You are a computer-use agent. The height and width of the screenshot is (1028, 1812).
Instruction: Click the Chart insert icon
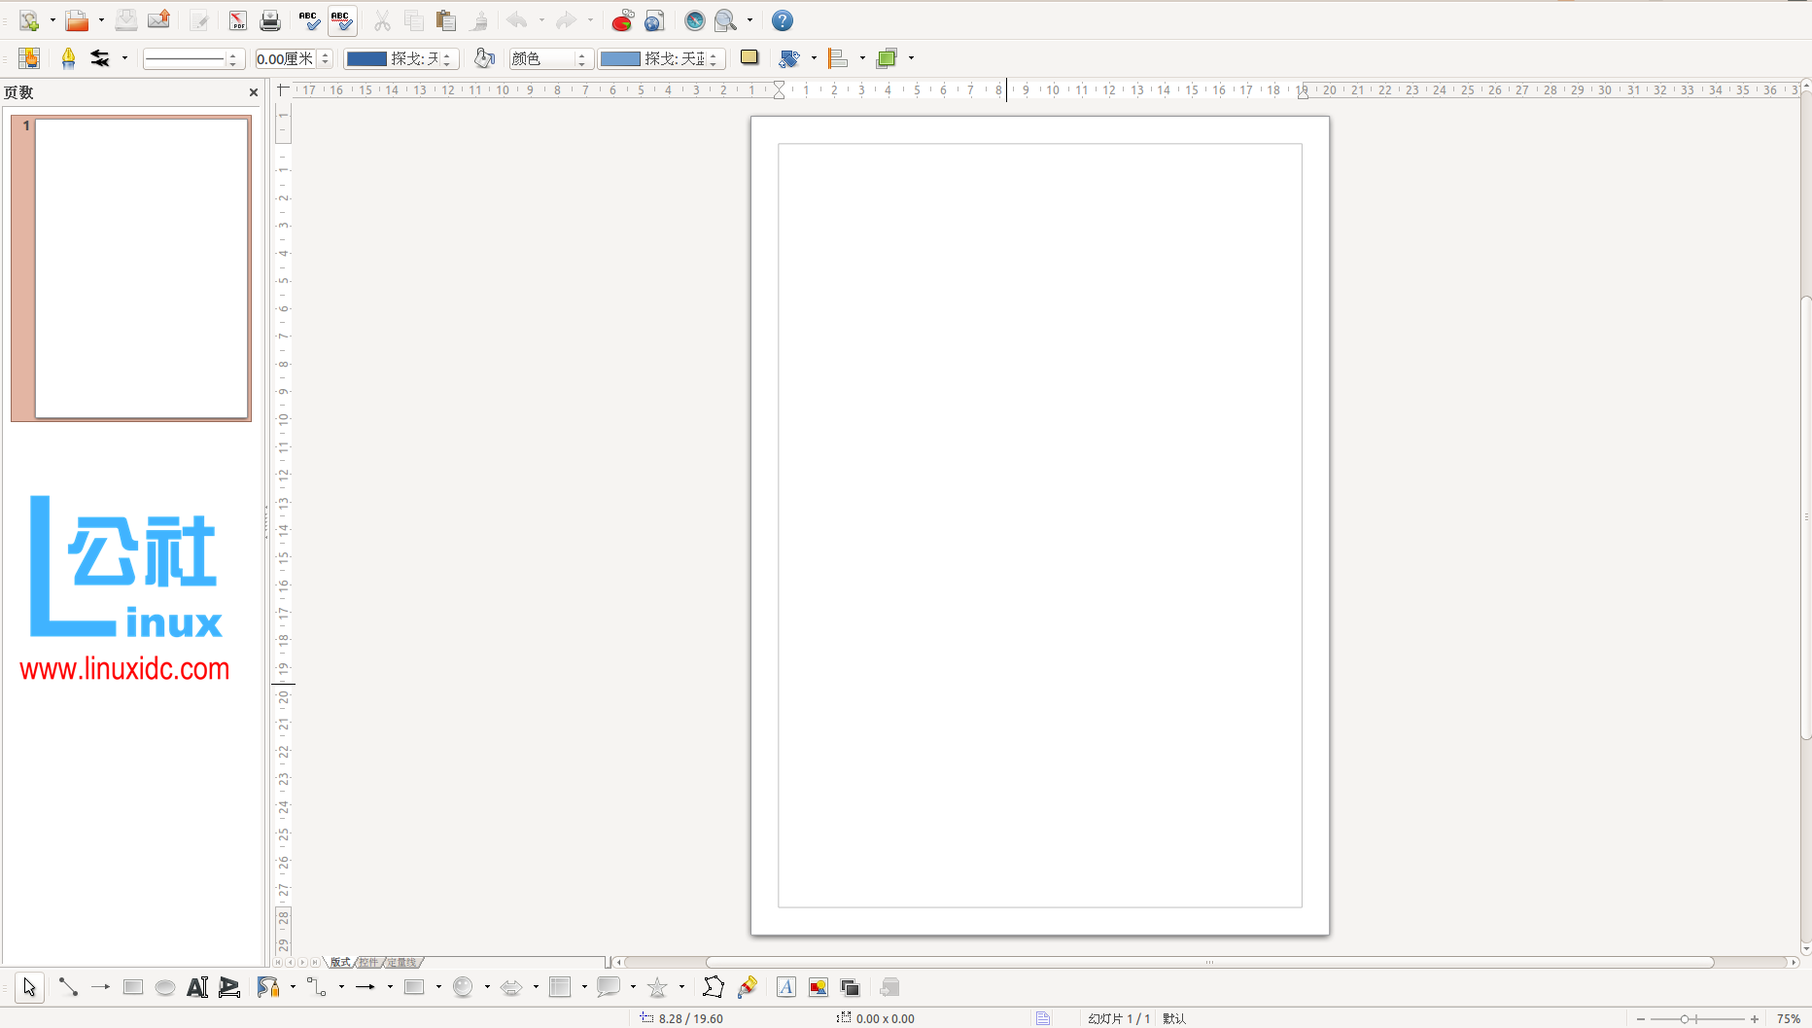pyautogui.click(x=622, y=20)
